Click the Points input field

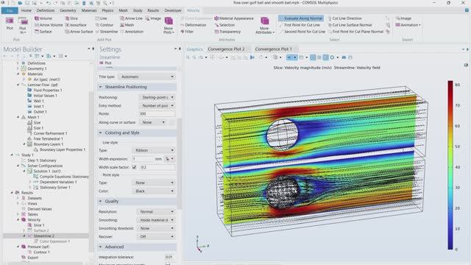pos(157,114)
